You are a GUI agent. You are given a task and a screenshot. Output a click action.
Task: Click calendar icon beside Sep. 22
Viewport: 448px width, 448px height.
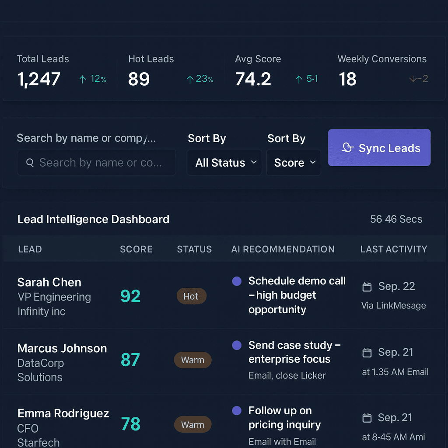coord(367,287)
